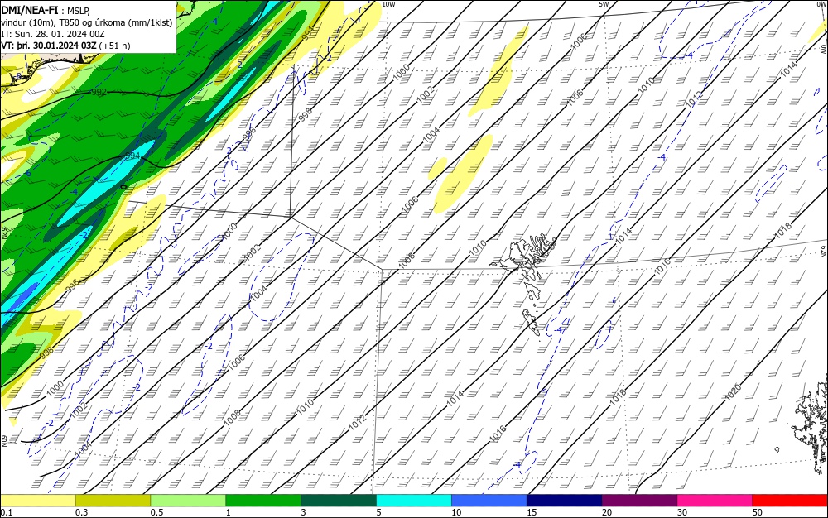Click the legend value '30'
Image resolution: width=828 pixels, height=518 pixels.
click(x=682, y=512)
